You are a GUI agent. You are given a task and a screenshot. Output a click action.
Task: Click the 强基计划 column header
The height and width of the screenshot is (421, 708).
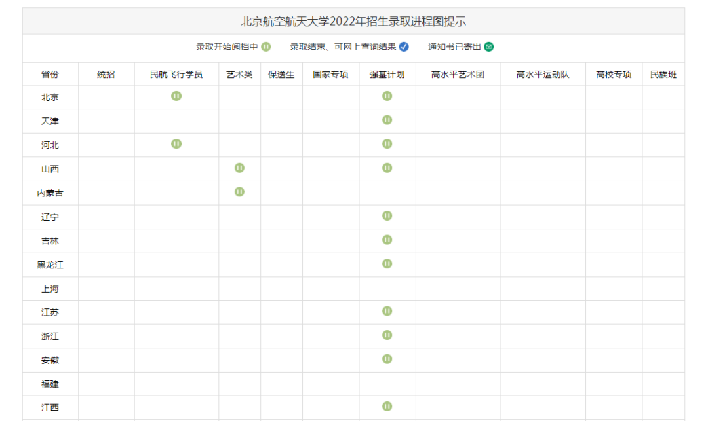click(x=387, y=75)
